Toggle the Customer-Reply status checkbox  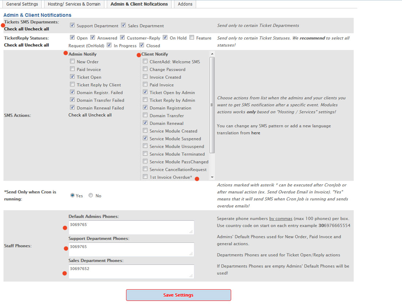tap(122, 37)
